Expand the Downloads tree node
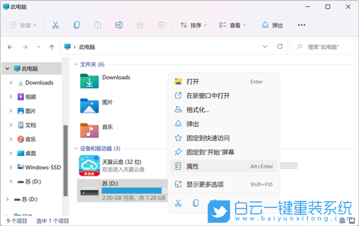This screenshot has width=359, height=226. pyautogui.click(x=11, y=82)
